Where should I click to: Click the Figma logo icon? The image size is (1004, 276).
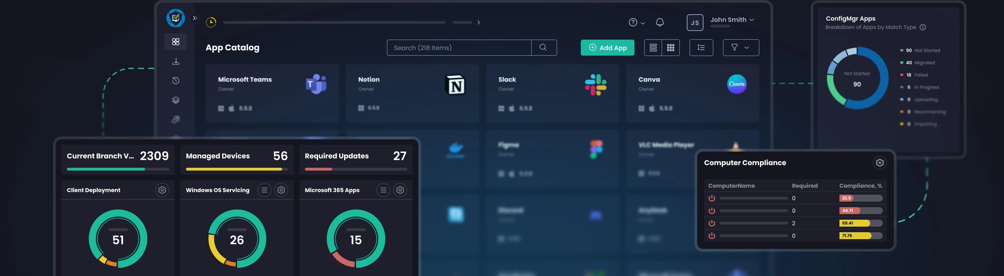[596, 150]
